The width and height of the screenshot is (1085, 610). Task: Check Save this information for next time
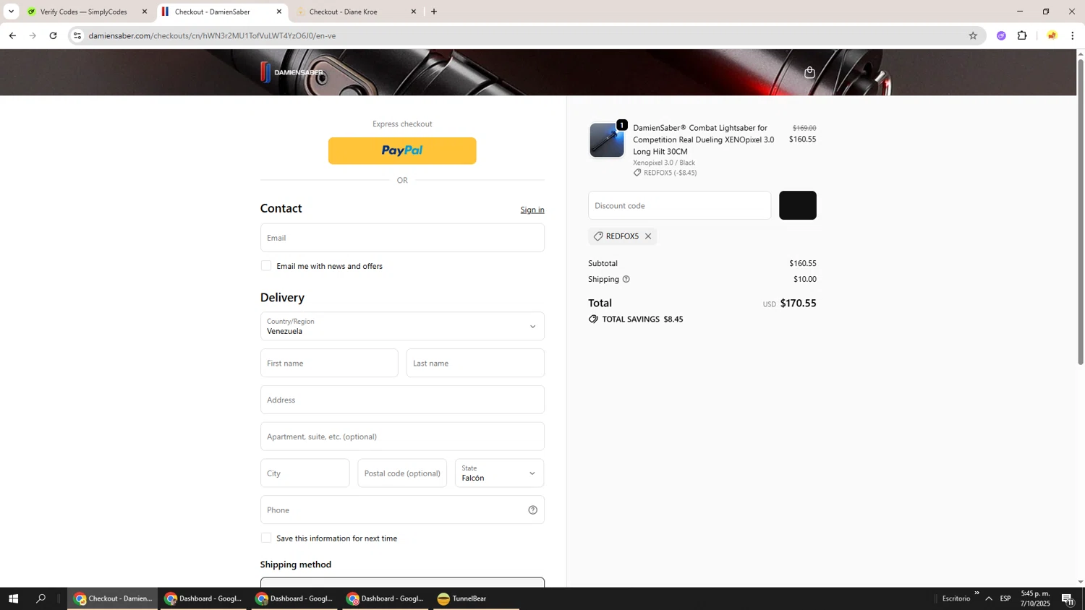coord(266,538)
